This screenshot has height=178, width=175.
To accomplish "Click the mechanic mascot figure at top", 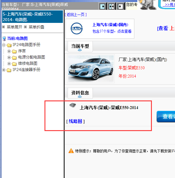I will click(147, 4).
